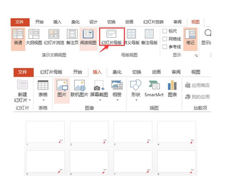Image resolution: width=225 pixels, height=181 pixels.
Task: Toggle the 网格线 gridlines checkbox
Action: 165,39
